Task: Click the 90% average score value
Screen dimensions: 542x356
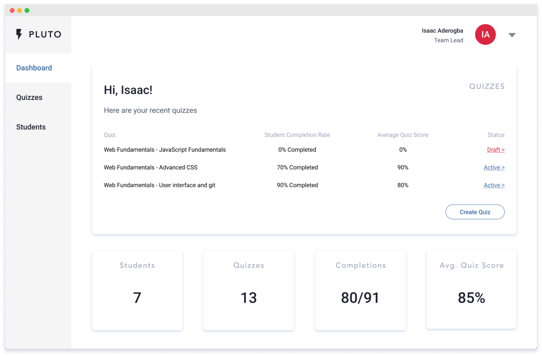Action: tap(403, 167)
